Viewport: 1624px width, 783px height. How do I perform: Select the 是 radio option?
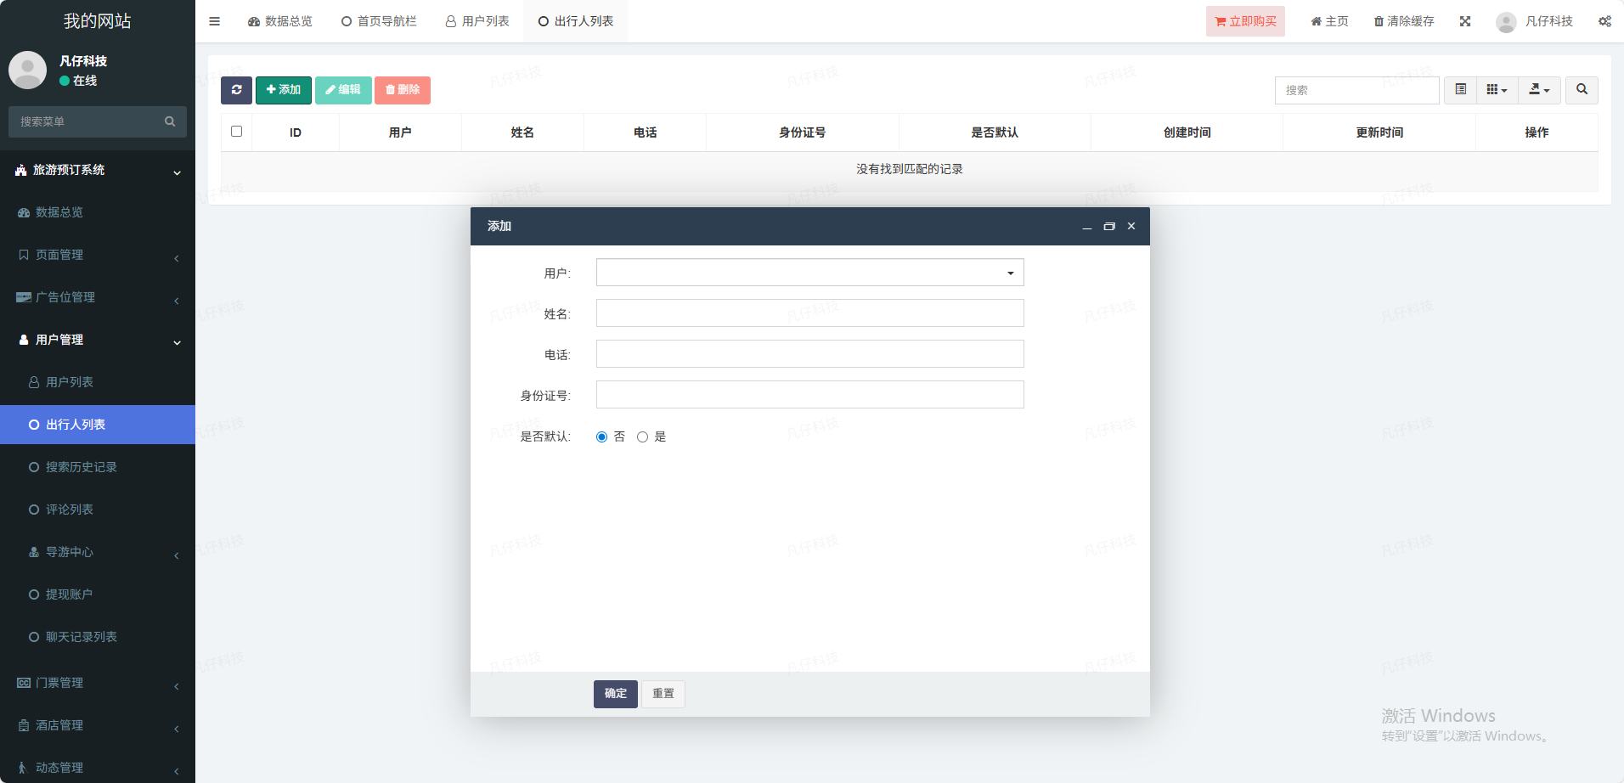[643, 437]
